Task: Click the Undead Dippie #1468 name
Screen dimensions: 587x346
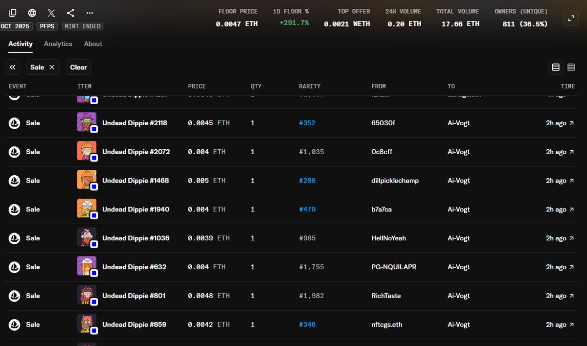Action: tap(135, 181)
